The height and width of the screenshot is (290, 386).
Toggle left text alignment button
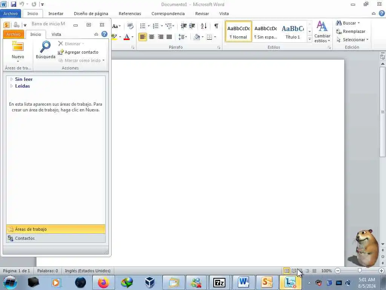click(142, 37)
